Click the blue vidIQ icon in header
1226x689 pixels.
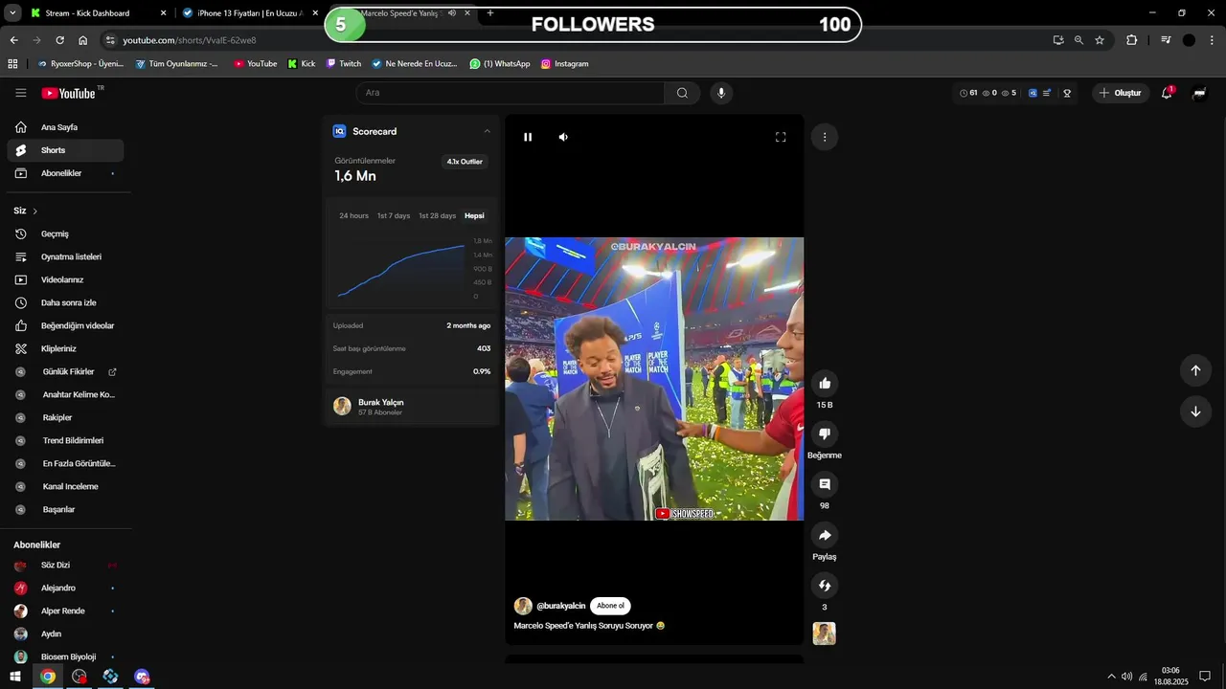(1033, 93)
